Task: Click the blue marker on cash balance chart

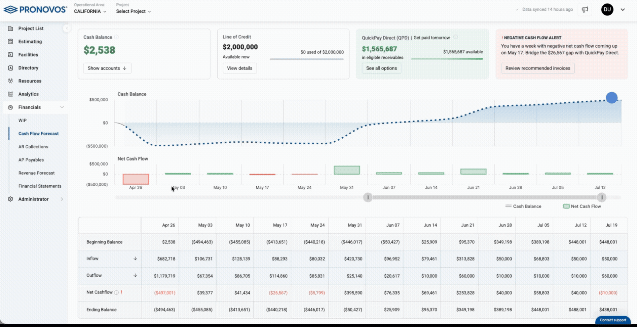Action: pyautogui.click(x=612, y=98)
